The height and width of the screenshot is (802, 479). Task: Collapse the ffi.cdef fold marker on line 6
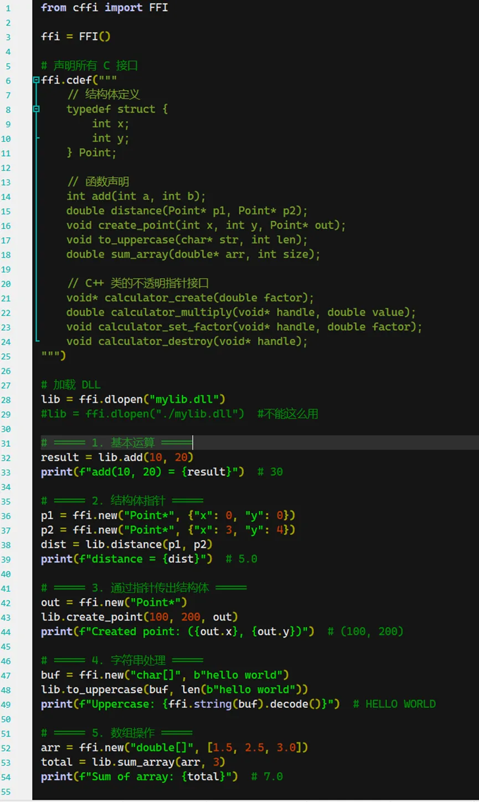[x=36, y=80]
